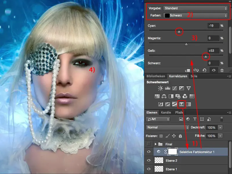Toggle layer filtering on/off switch
The height and width of the screenshot is (174, 232).
(222, 119)
